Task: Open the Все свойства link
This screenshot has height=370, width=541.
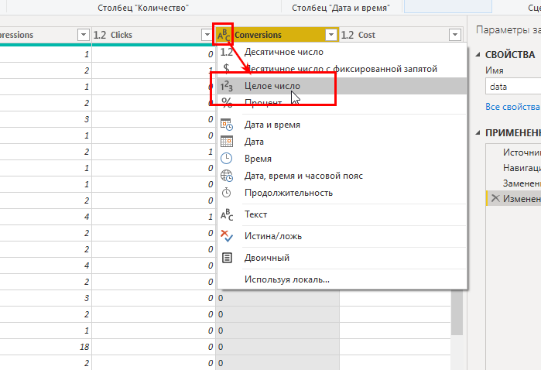Action: tap(512, 107)
